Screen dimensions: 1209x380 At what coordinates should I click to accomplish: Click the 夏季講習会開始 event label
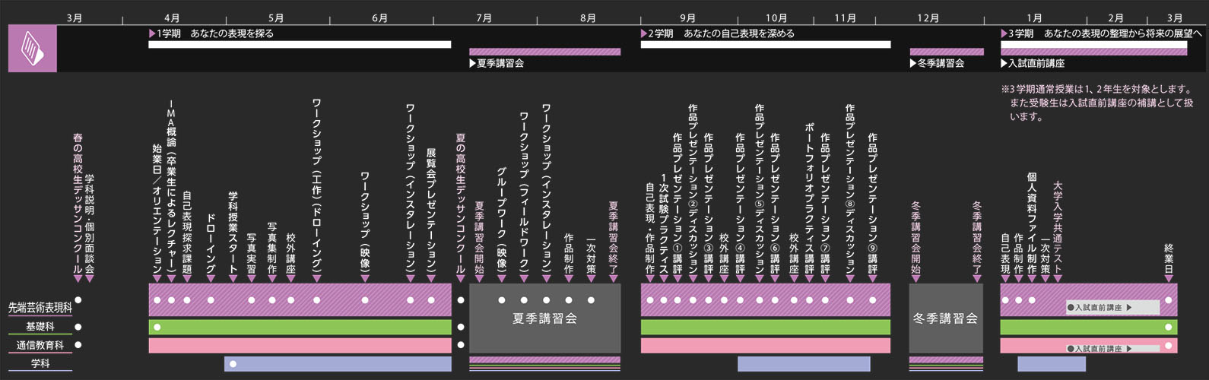(479, 237)
